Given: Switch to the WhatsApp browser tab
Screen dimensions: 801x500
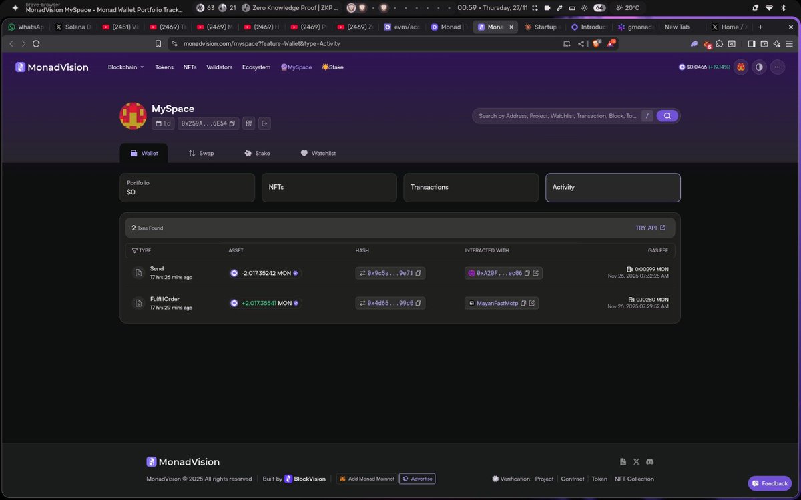Looking at the screenshot, I should tap(25, 27).
